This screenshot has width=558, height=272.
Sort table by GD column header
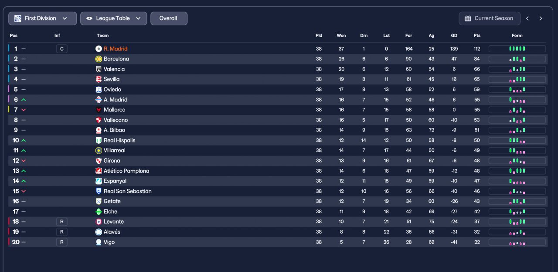tap(454, 36)
